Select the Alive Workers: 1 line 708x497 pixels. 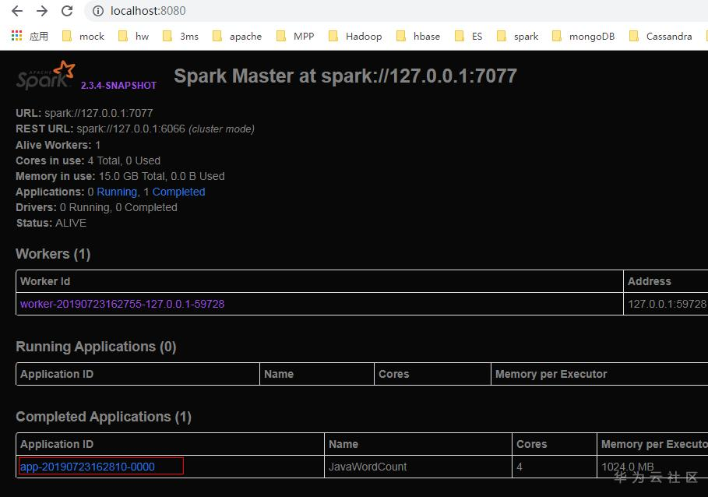pyautogui.click(x=58, y=145)
